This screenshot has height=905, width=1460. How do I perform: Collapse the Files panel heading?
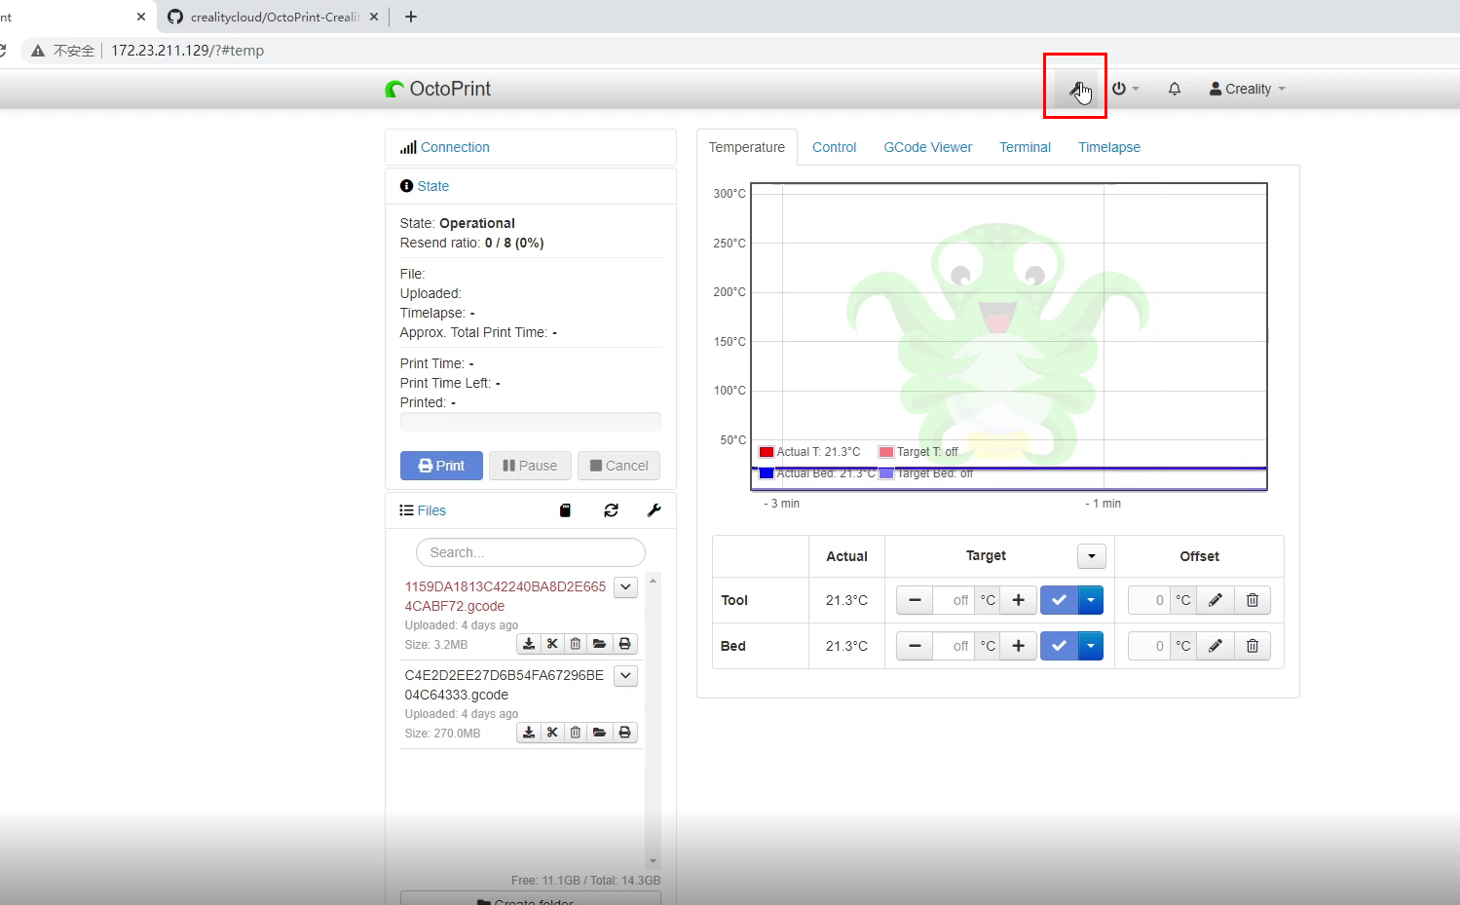click(431, 510)
